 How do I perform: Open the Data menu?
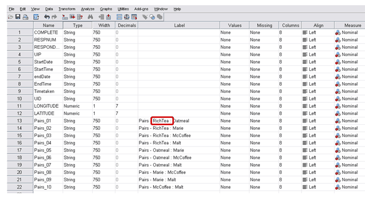(49, 9)
